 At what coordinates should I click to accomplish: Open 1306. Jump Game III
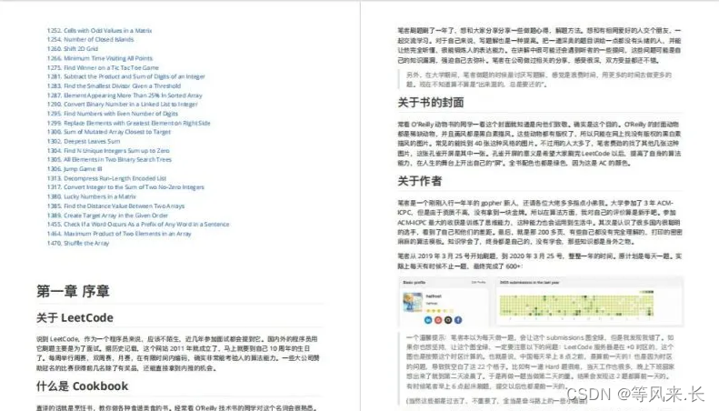pyautogui.click(x=75, y=169)
